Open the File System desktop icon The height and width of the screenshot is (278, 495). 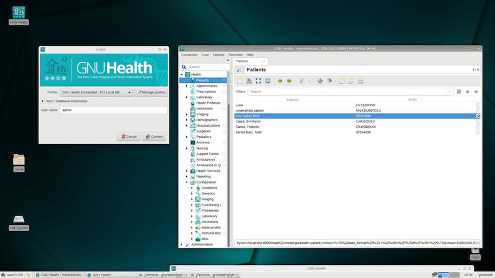coord(19,222)
